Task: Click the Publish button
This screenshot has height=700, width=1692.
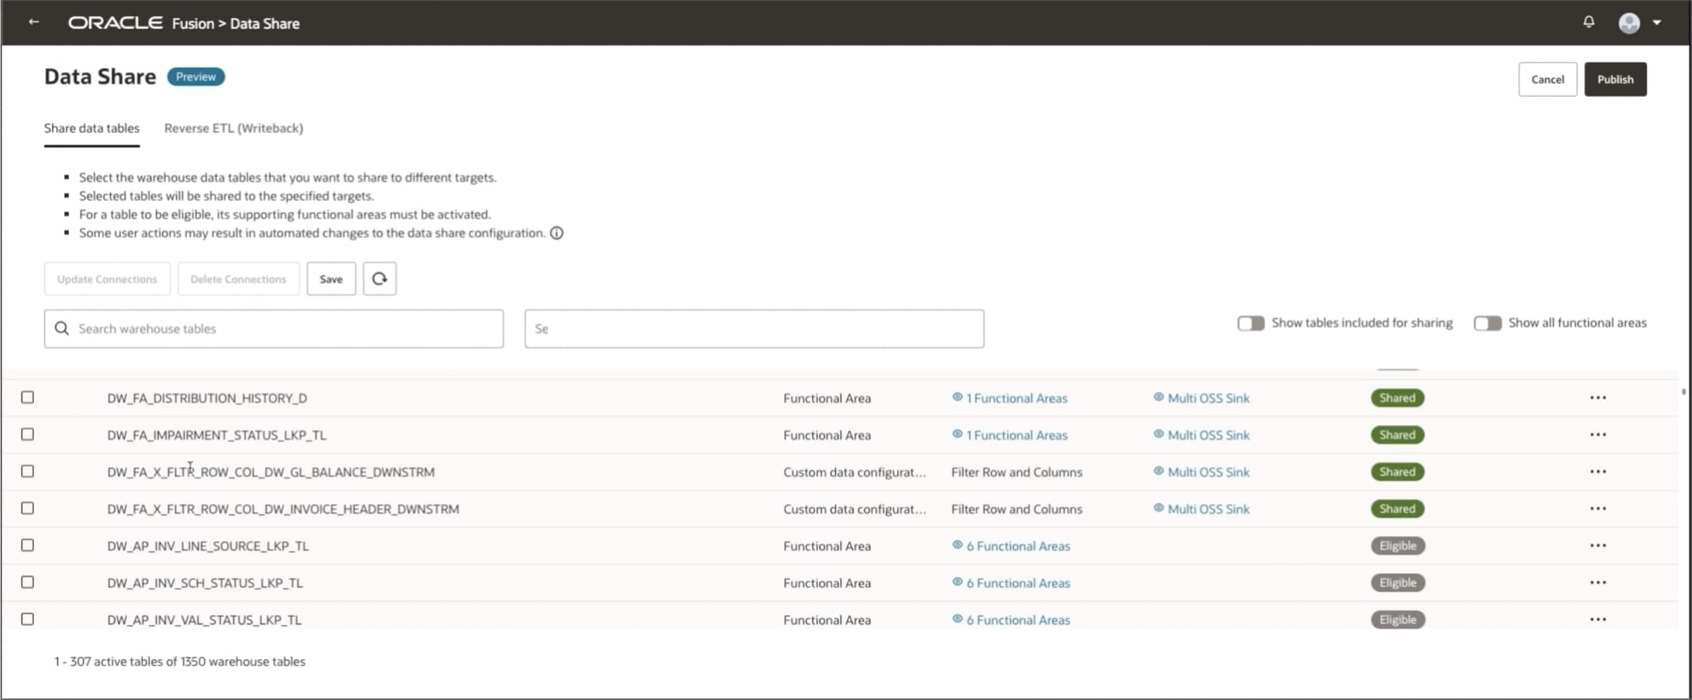Action: 1615,79
